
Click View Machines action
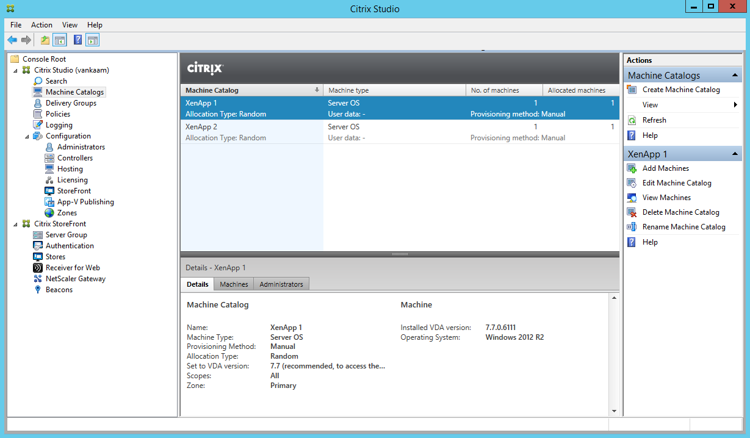pos(666,198)
